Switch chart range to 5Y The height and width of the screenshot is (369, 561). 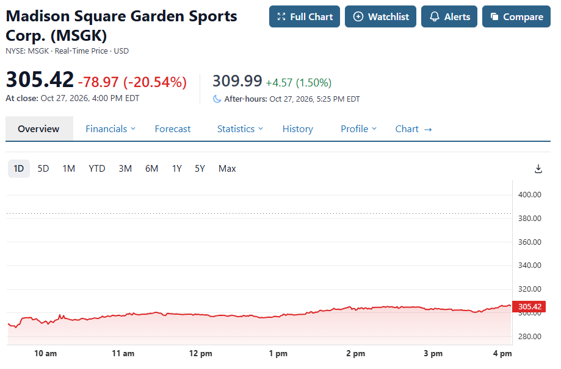pyautogui.click(x=200, y=169)
